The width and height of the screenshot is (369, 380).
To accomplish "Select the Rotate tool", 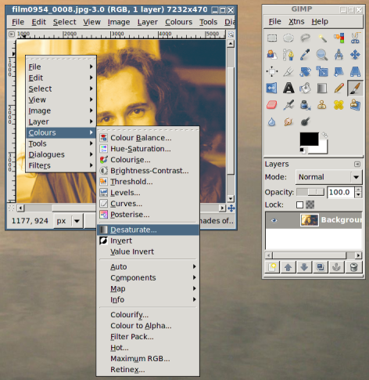I will 305,71.
